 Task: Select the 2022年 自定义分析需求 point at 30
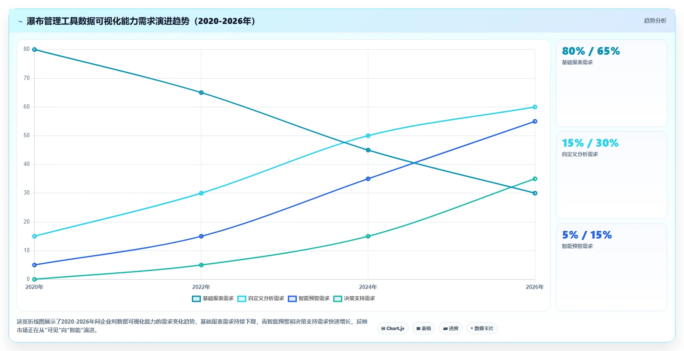tap(201, 193)
